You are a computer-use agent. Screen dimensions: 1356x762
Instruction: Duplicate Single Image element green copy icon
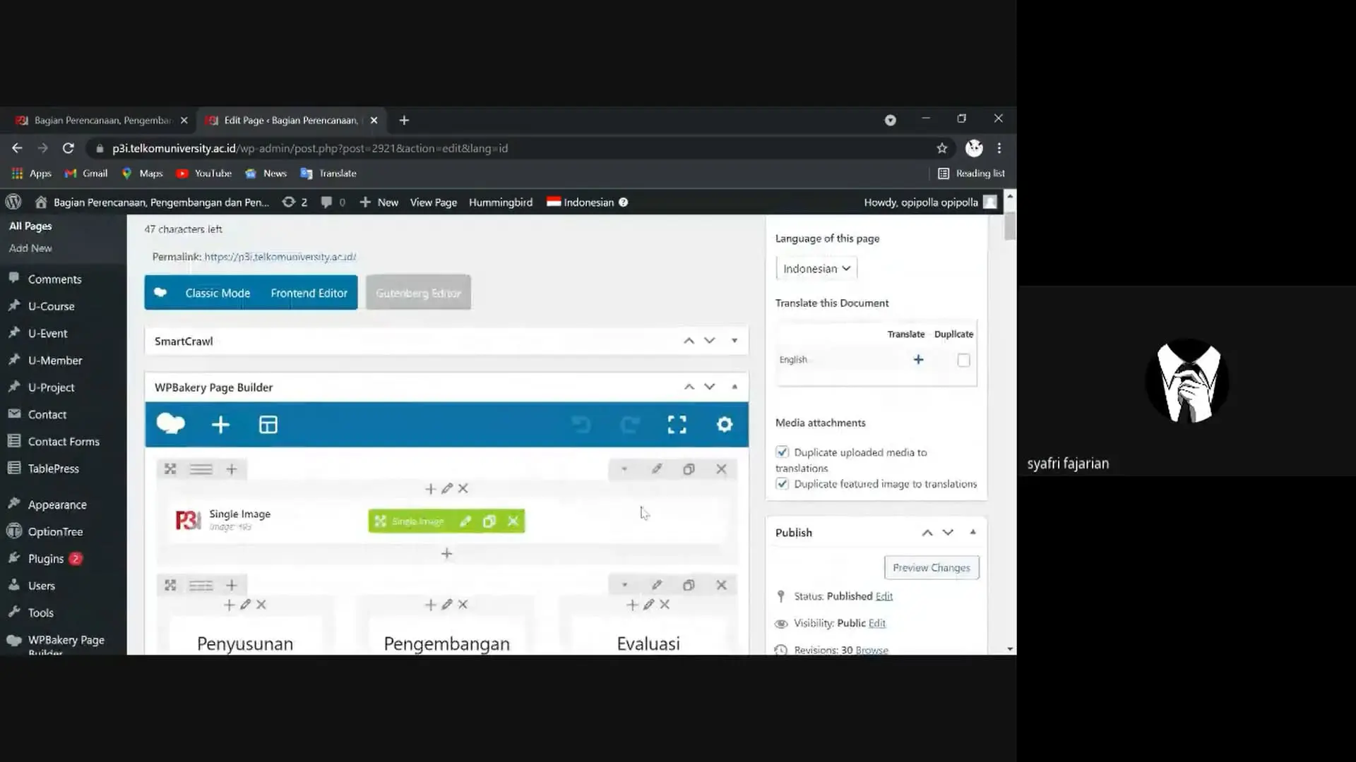click(x=489, y=521)
